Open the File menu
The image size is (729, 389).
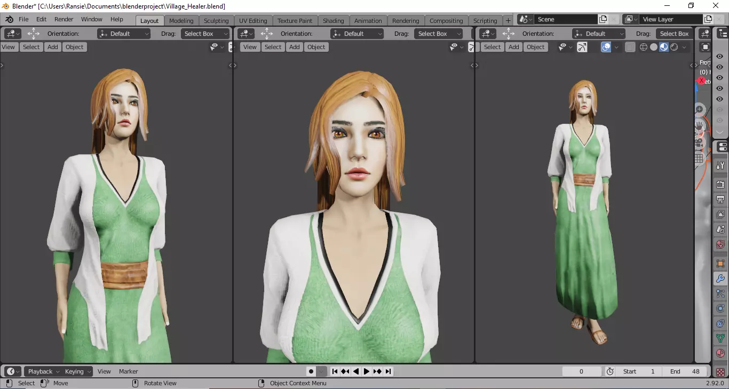23,19
